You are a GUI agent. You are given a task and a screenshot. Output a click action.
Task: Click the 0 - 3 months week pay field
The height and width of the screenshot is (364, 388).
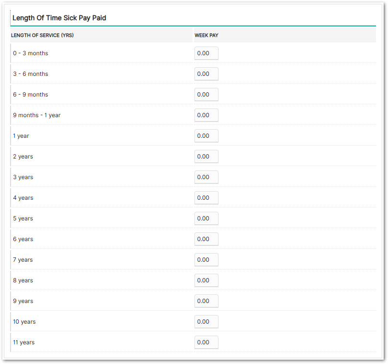(x=206, y=53)
